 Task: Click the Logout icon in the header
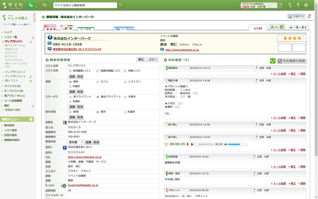point(280,5)
